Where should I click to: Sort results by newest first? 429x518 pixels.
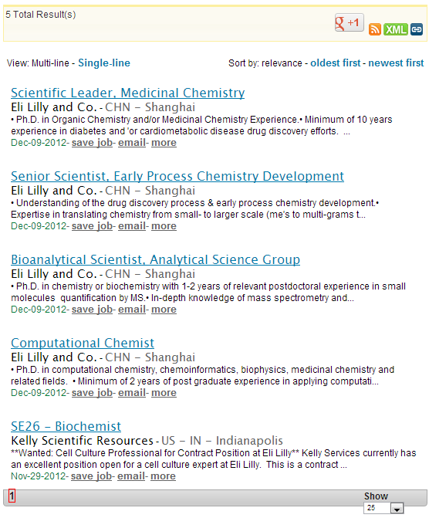(396, 63)
